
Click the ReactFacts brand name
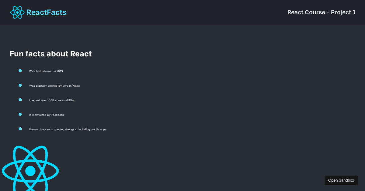tap(46, 12)
